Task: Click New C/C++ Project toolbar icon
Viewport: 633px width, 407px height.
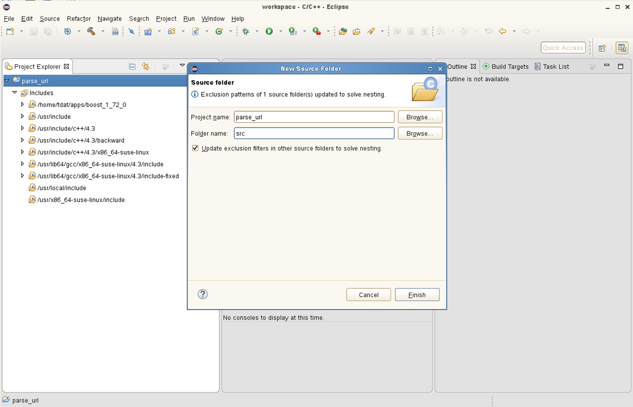Action: pos(148,31)
